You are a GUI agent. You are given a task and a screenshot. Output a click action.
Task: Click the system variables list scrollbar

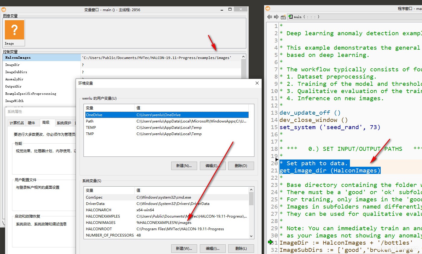tap(251, 212)
